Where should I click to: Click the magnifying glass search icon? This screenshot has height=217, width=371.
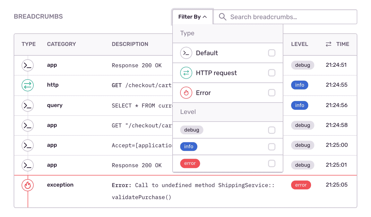222,17
